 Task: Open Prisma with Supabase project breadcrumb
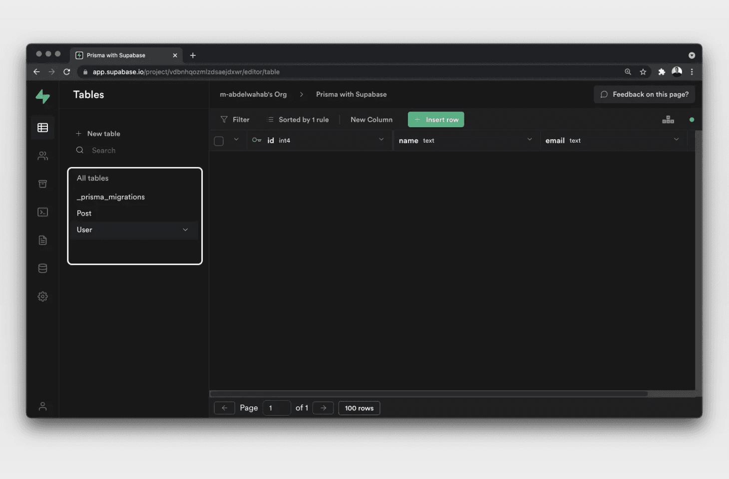click(x=352, y=94)
